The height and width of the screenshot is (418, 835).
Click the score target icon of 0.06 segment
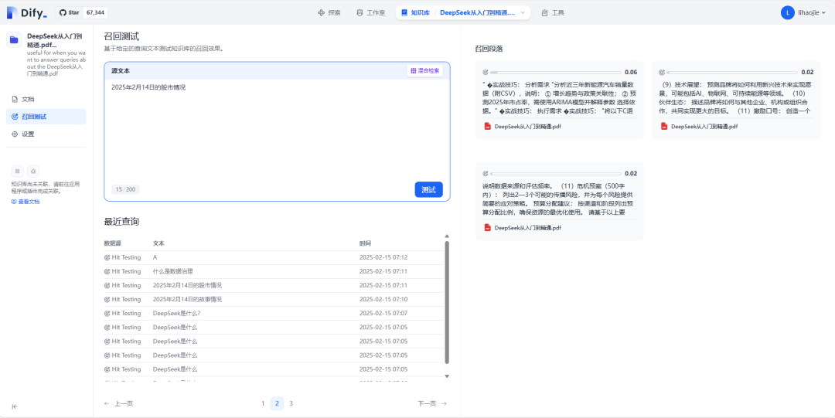click(x=485, y=73)
